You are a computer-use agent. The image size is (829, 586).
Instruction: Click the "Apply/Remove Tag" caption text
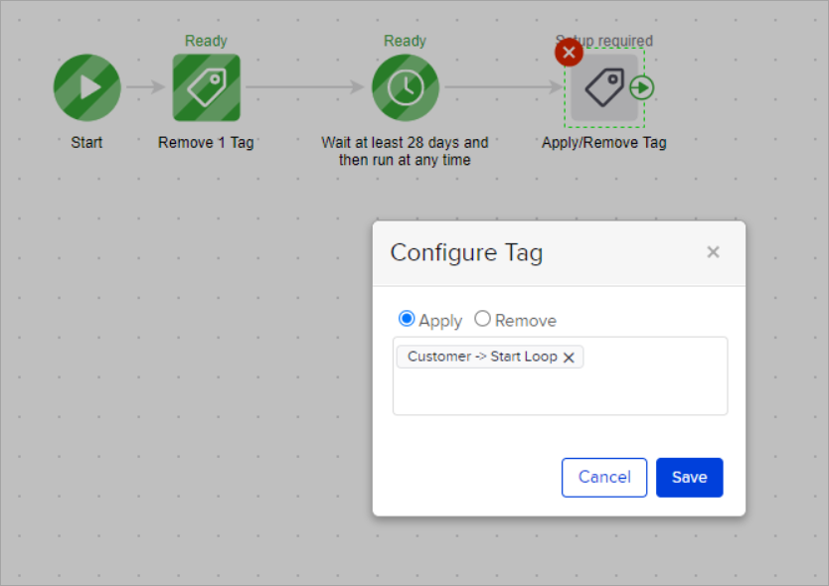coord(603,142)
